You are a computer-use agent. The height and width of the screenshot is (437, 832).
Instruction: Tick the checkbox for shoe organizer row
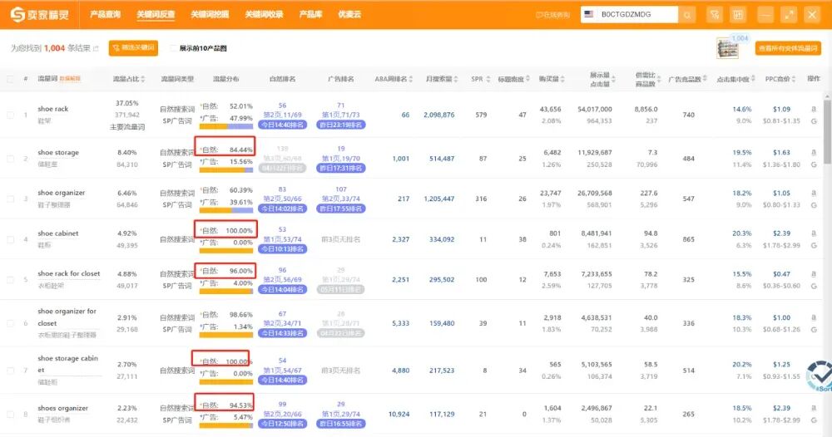pos(10,199)
